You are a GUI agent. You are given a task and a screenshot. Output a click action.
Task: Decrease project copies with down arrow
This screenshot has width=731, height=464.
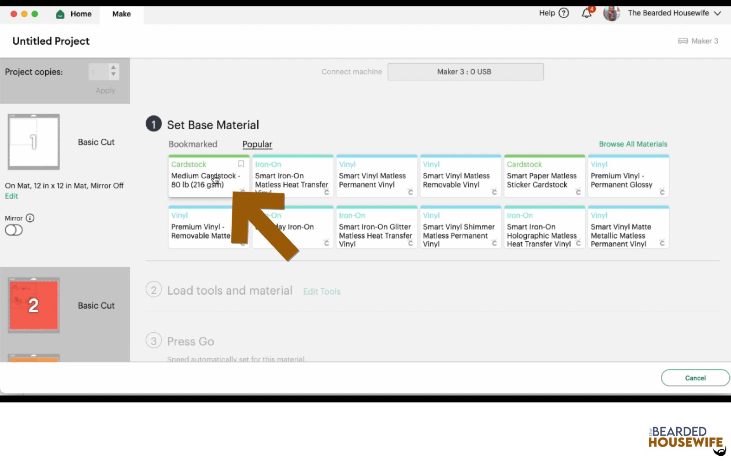click(113, 74)
